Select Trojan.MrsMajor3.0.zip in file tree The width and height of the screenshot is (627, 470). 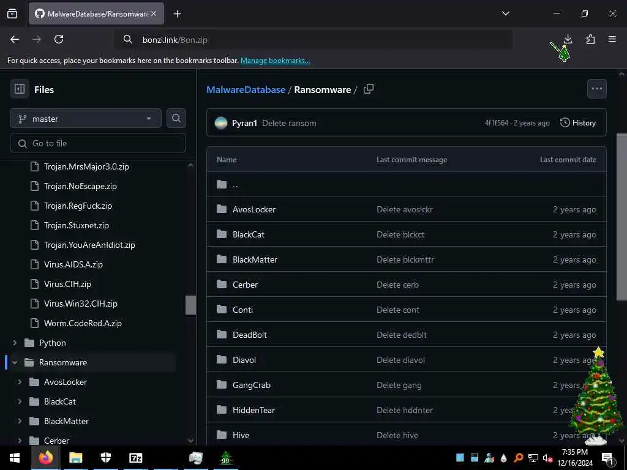pos(86,166)
